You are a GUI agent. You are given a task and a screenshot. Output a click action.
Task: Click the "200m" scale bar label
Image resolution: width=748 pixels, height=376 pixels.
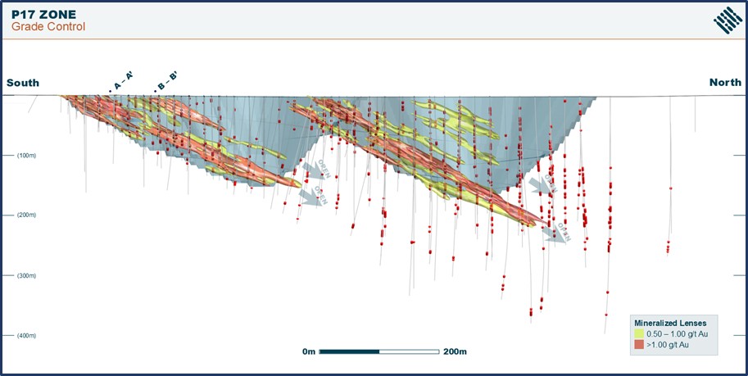click(x=455, y=352)
